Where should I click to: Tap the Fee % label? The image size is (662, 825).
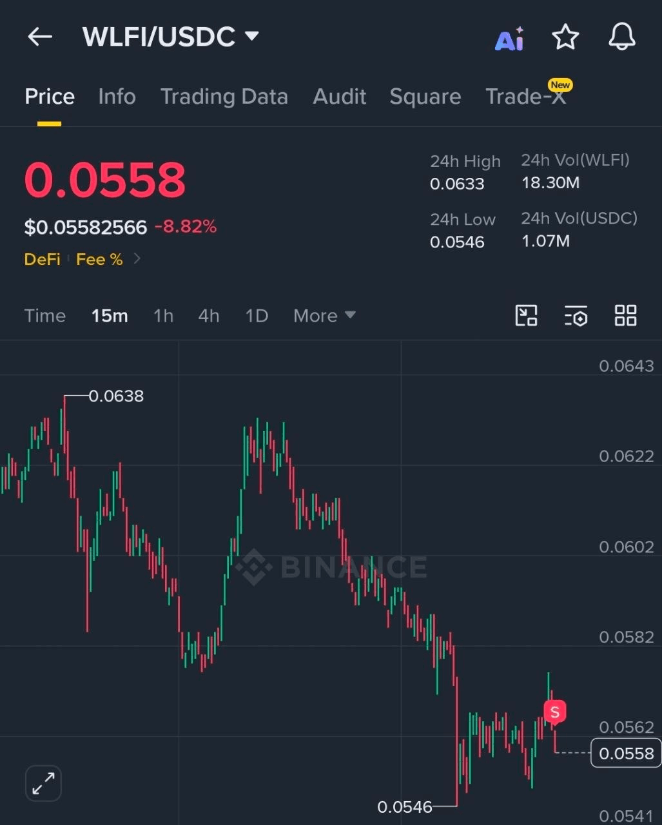99,259
